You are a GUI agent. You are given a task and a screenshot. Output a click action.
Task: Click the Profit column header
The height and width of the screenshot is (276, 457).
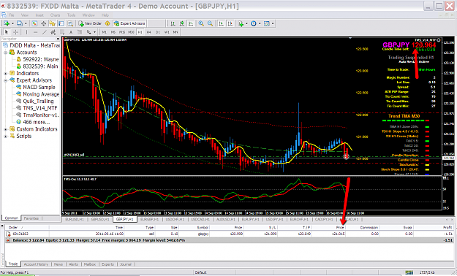pyautogui.click(x=447, y=227)
